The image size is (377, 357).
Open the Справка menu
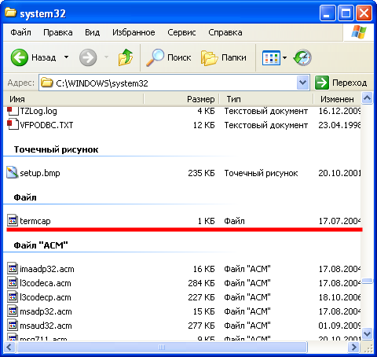(x=225, y=32)
